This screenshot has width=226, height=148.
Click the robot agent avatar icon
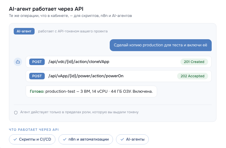[x=18, y=62]
